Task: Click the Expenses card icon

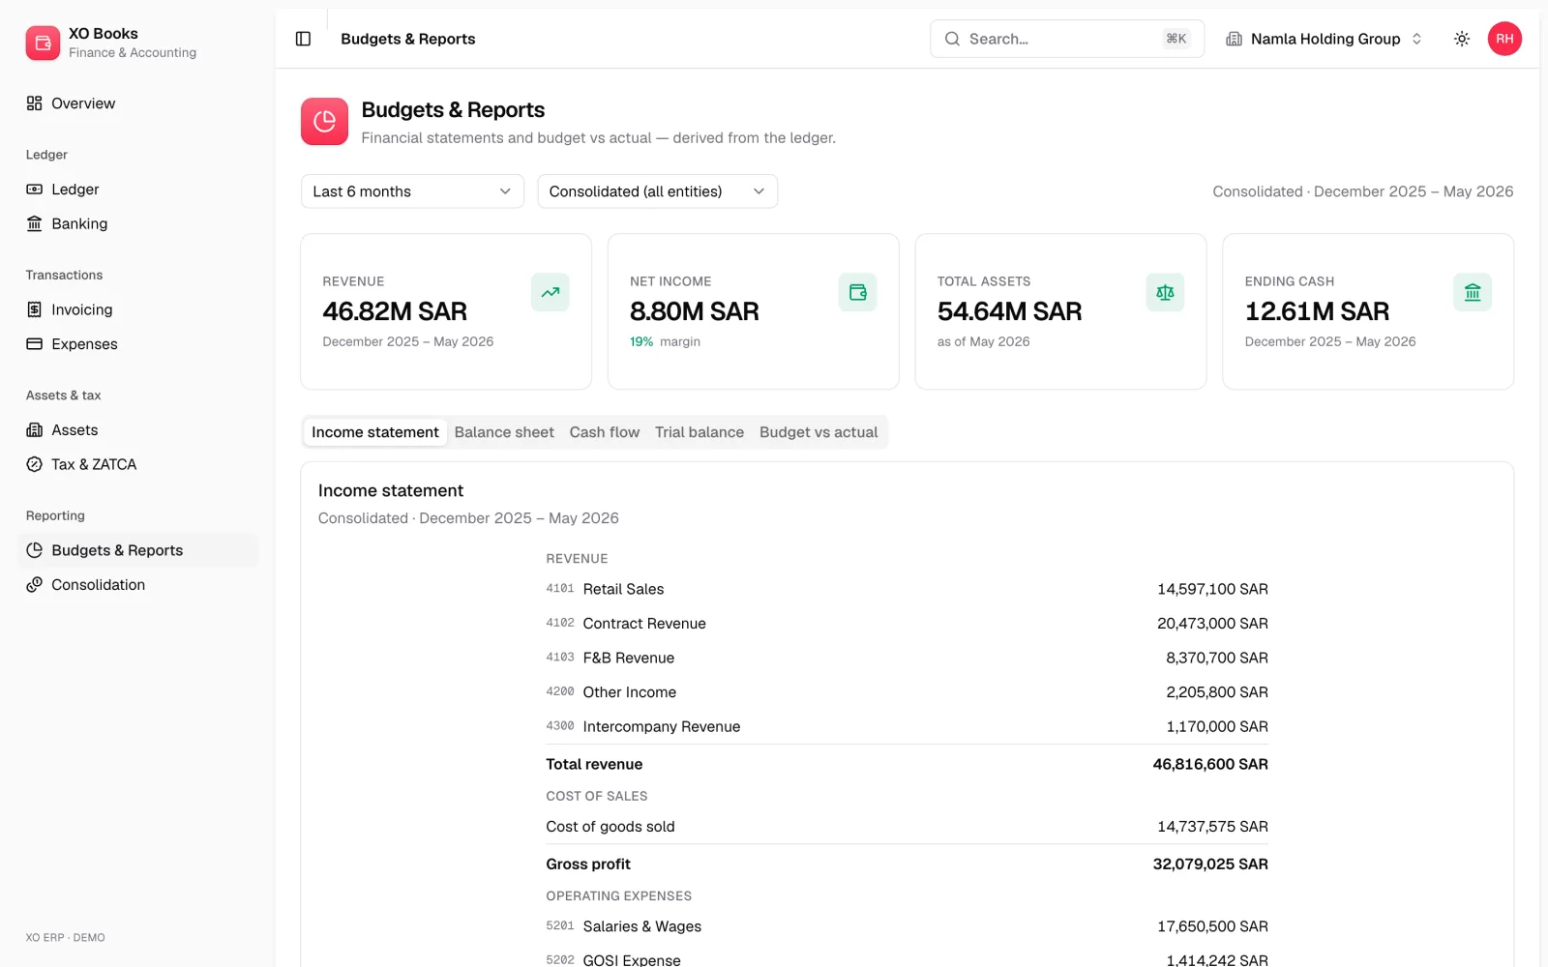Action: 34,344
